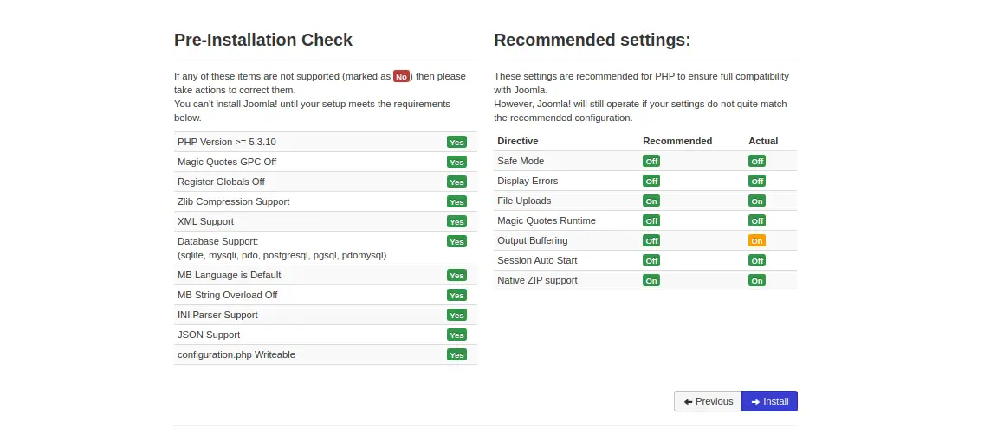984x440 pixels.
Task: Click Yes badge for JSON Support
Action: click(x=456, y=335)
